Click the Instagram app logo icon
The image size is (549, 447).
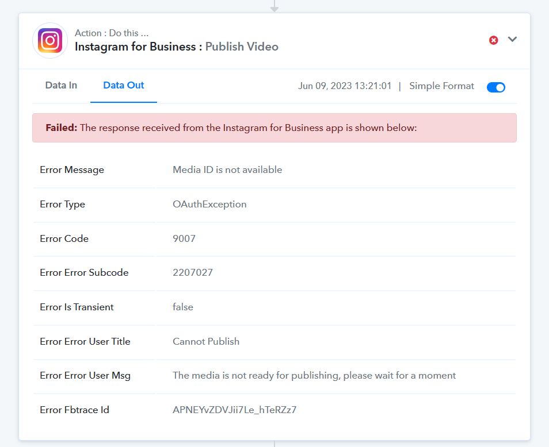[50, 41]
